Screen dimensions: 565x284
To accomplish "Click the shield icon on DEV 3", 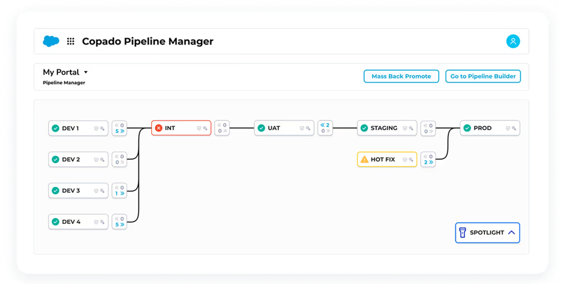I will click(96, 191).
